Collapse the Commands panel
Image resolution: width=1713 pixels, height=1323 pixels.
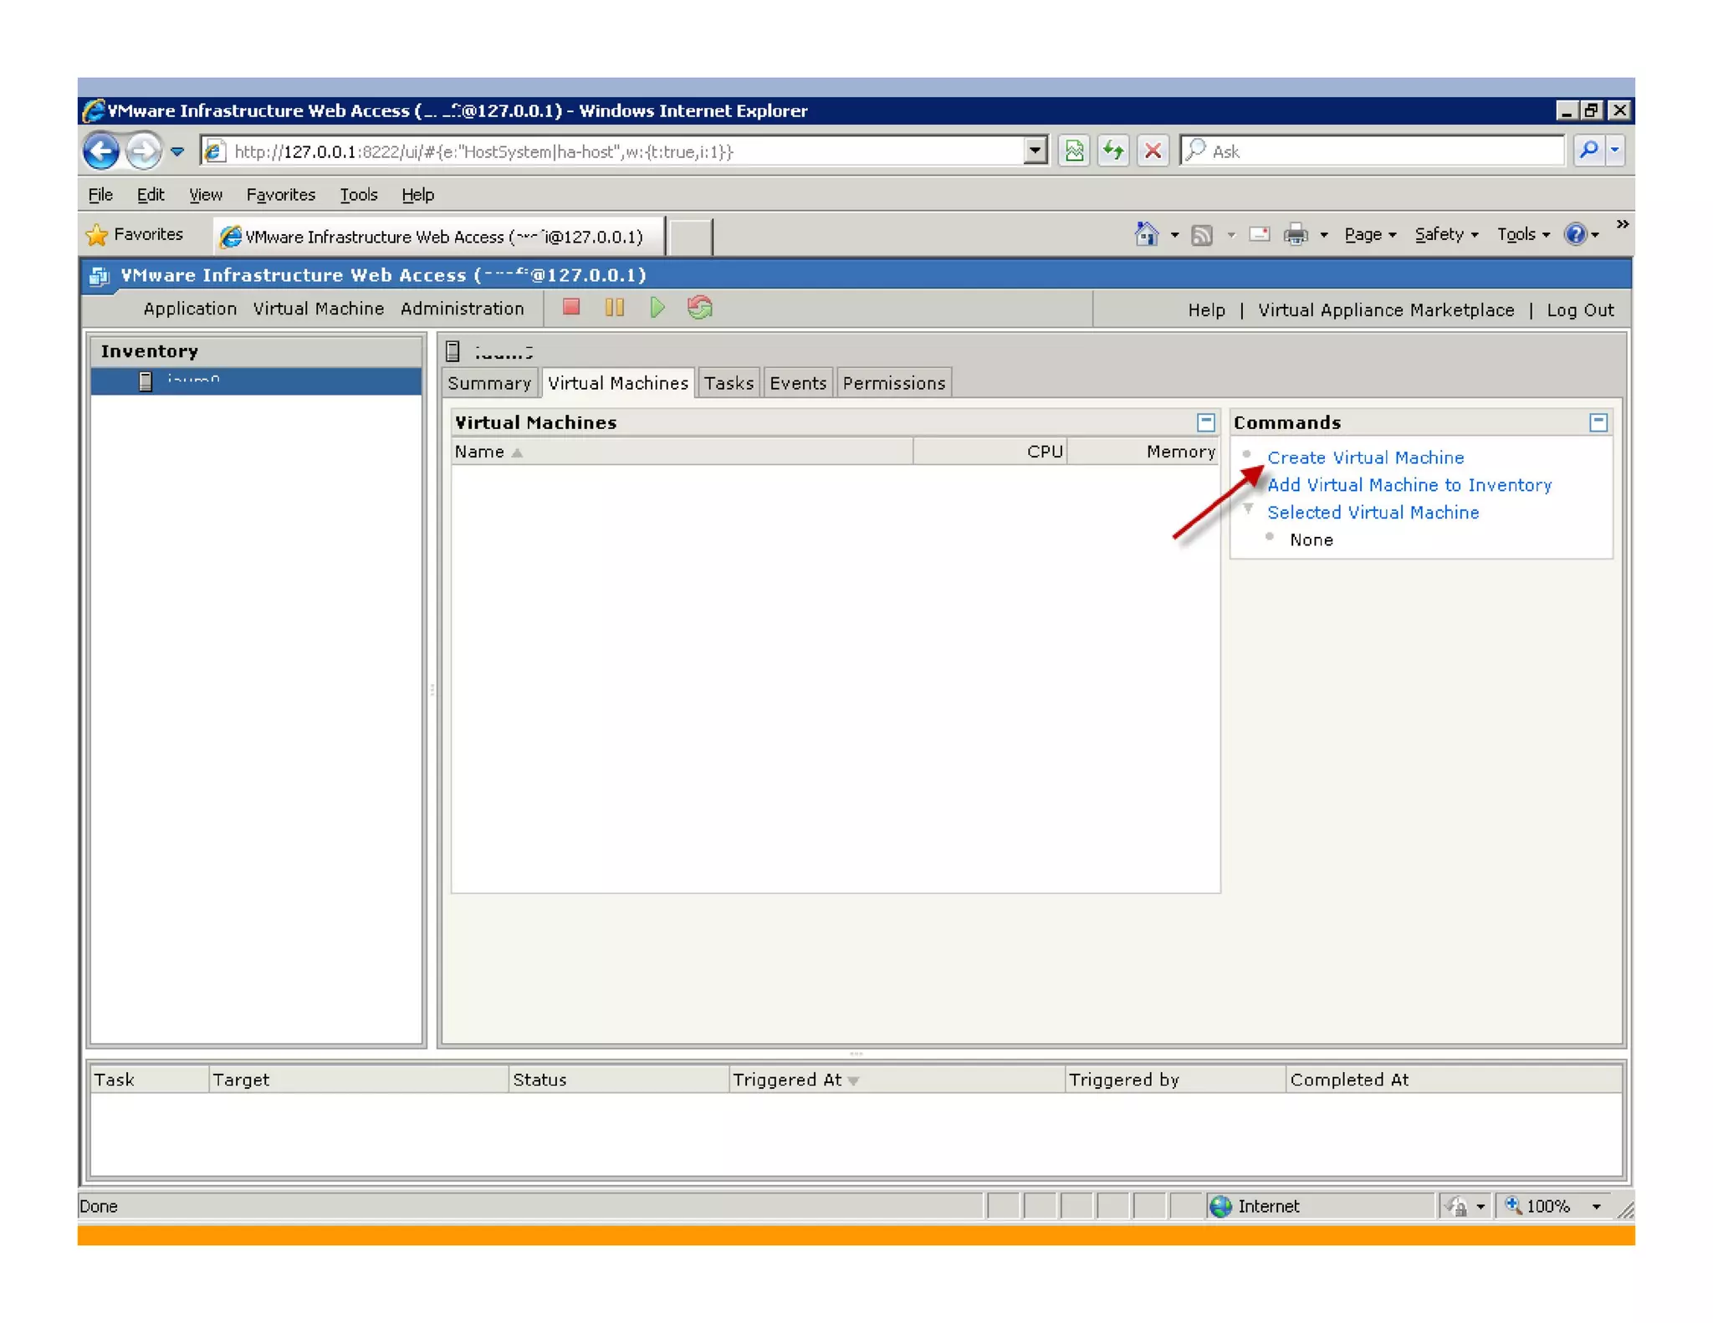tap(1598, 422)
